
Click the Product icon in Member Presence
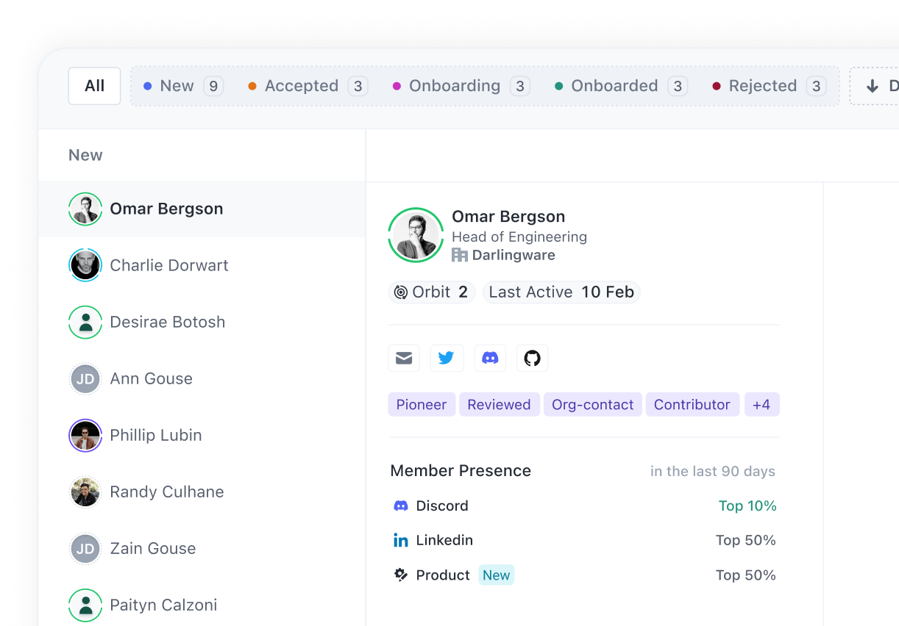click(401, 575)
